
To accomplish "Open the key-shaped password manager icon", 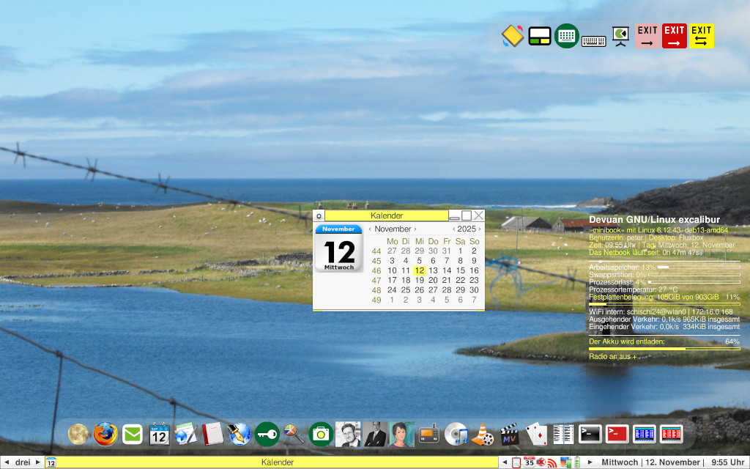I will point(267,434).
